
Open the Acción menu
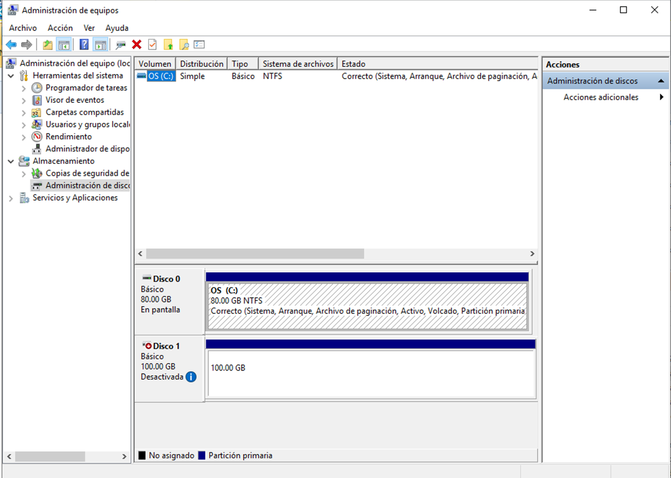[60, 28]
